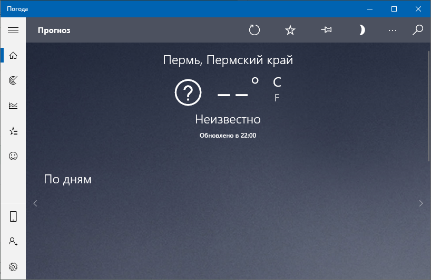Switch temperature units to Fahrenheit
This screenshot has width=431, height=280.
point(277,98)
